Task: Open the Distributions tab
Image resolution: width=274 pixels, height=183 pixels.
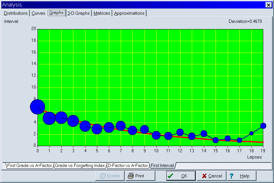Action: (x=16, y=13)
